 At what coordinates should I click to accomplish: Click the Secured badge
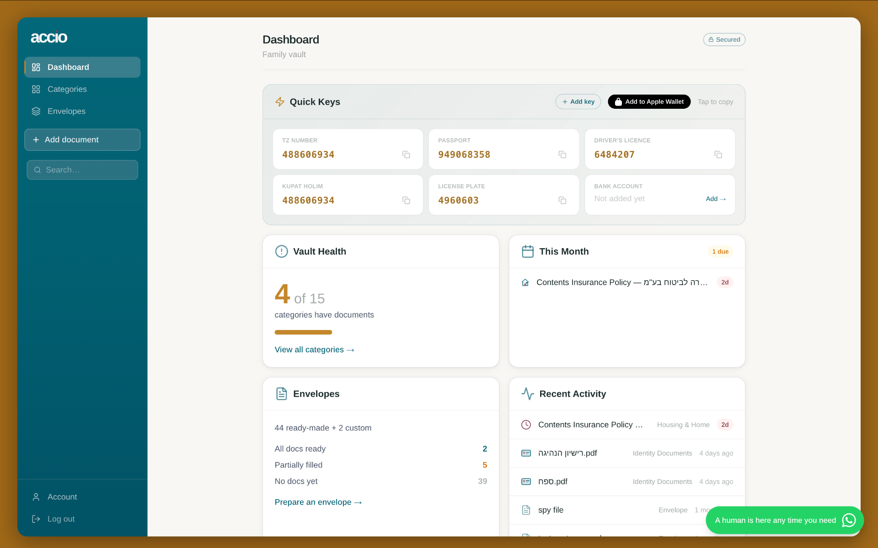(x=724, y=40)
